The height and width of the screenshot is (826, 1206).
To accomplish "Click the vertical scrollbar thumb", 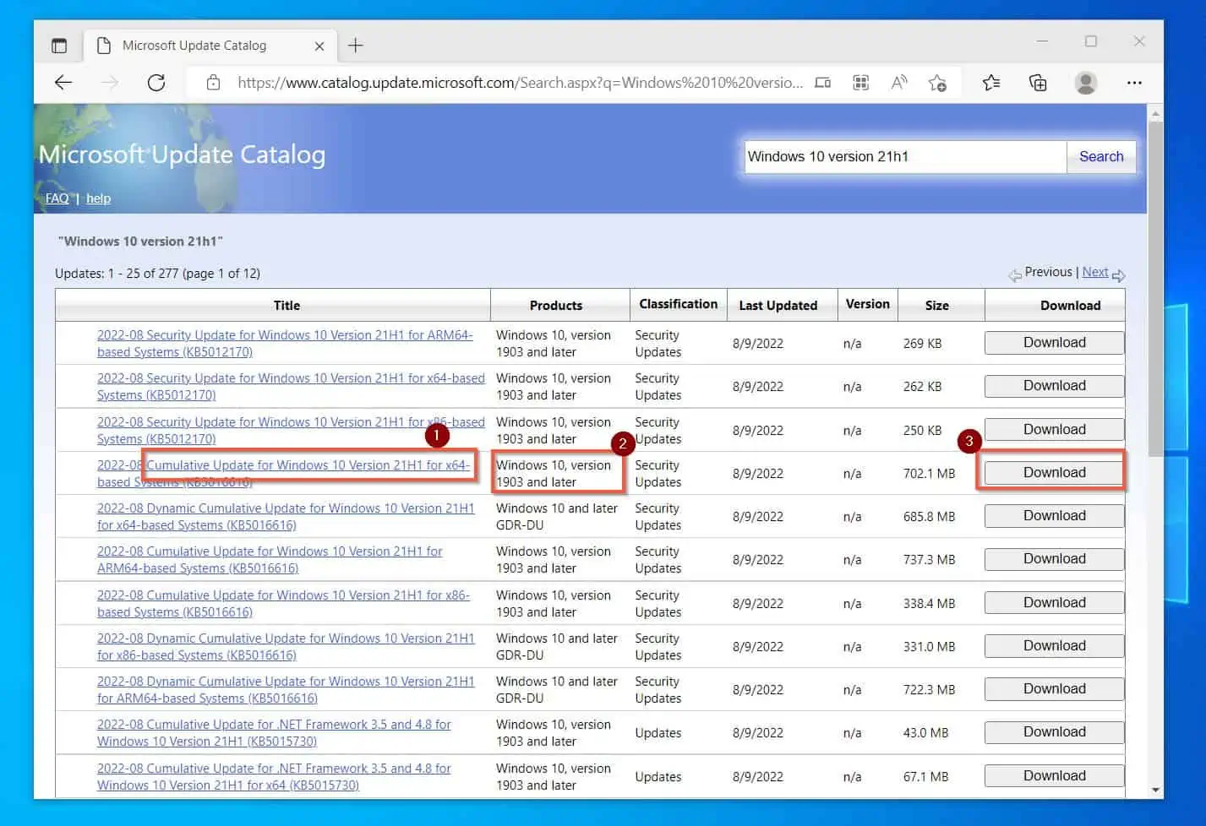I will (1155, 287).
